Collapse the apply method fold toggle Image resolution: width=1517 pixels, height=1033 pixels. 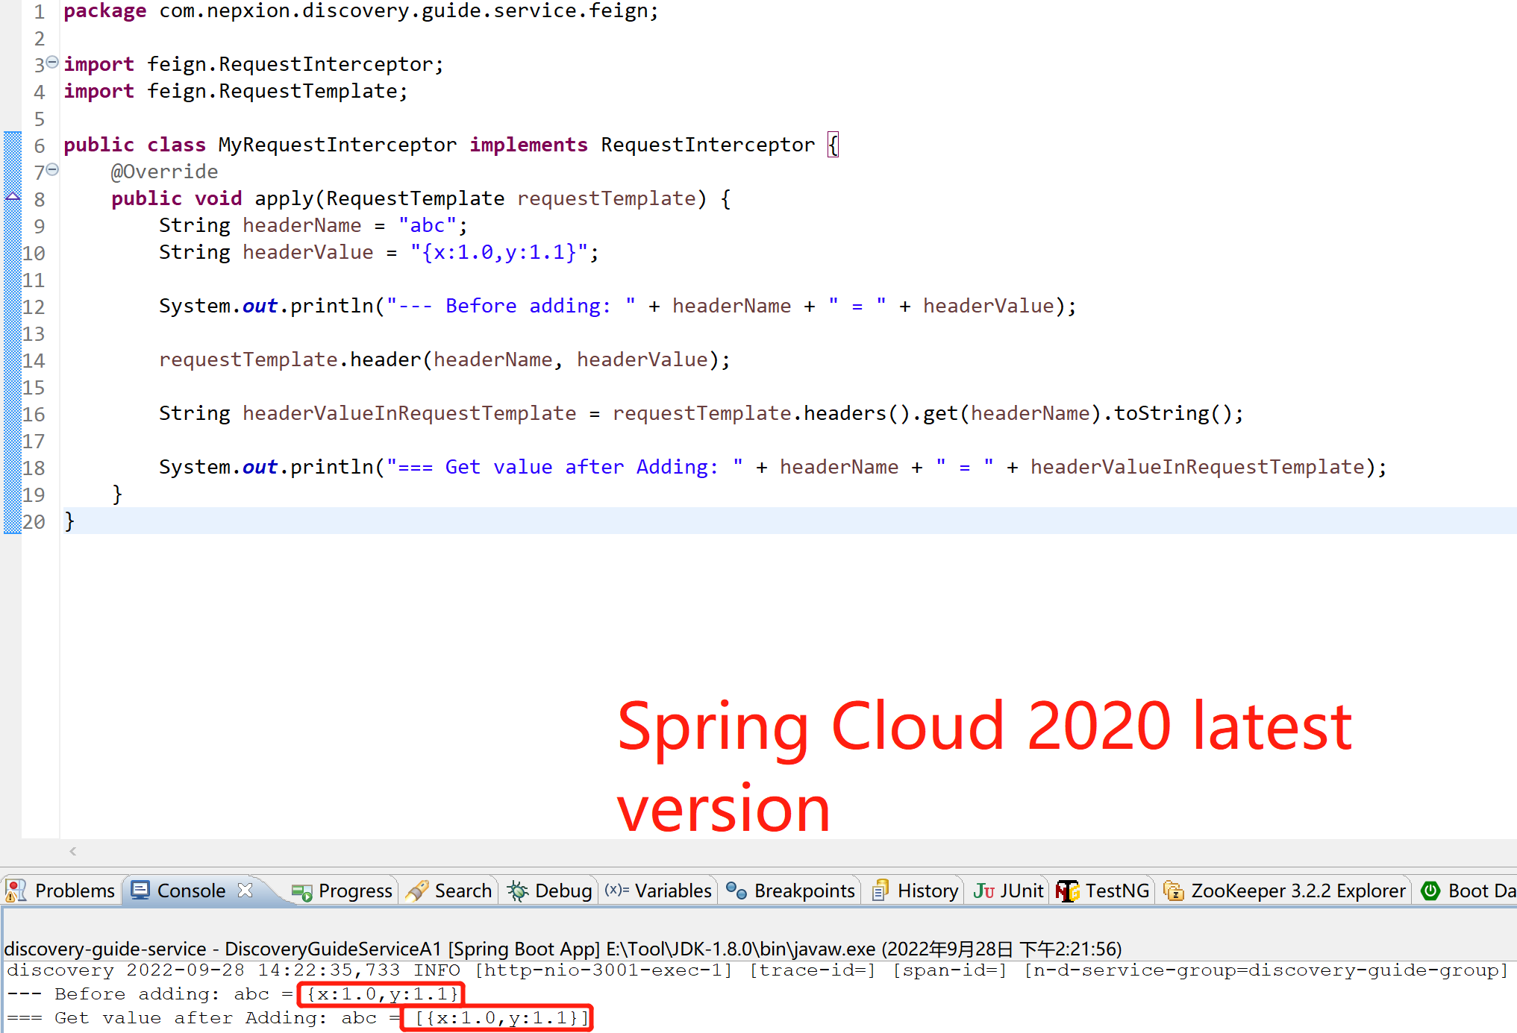pyautogui.click(x=52, y=170)
